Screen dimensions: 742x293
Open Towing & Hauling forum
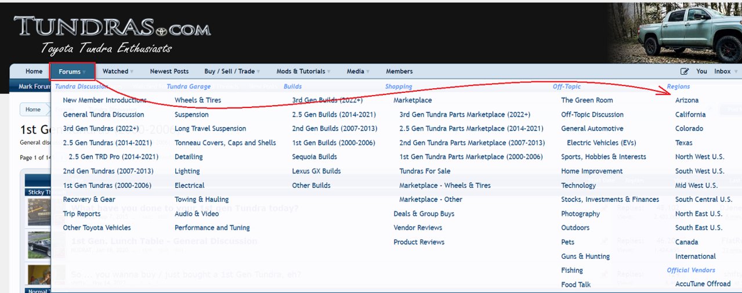[201, 199]
